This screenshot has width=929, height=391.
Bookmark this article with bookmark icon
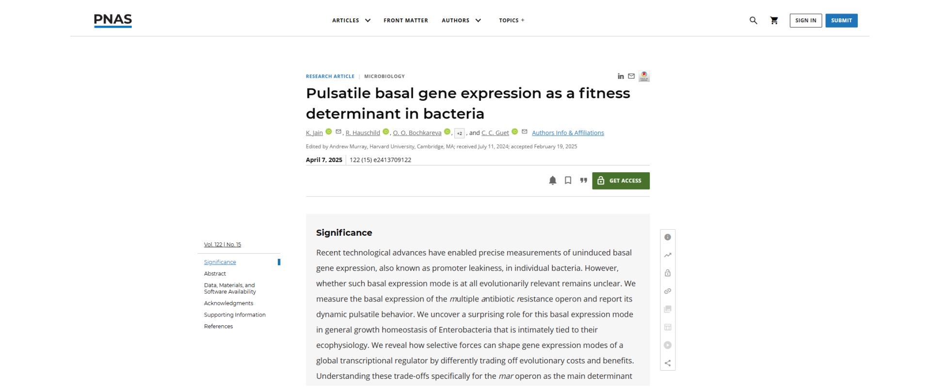tap(568, 180)
